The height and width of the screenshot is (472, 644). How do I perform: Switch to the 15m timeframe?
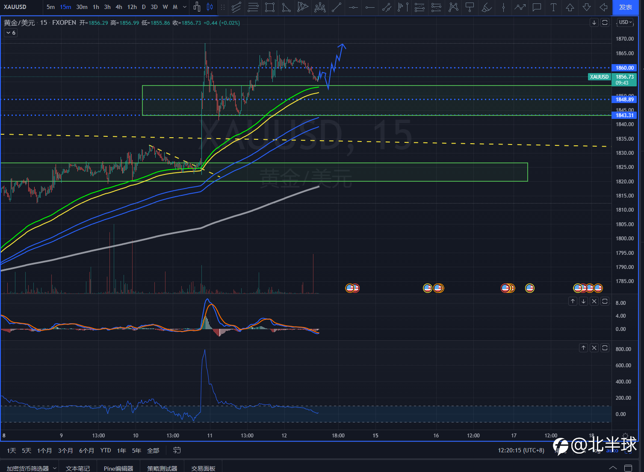[65, 7]
